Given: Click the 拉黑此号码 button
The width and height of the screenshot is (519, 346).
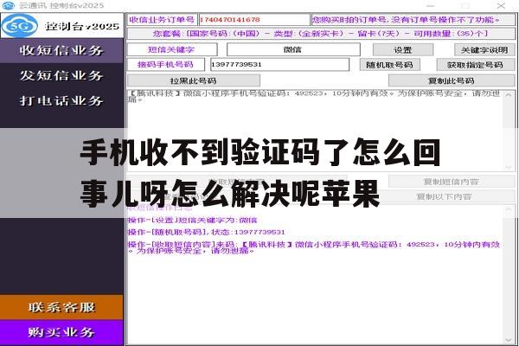Looking at the screenshot, I should pos(194,80).
